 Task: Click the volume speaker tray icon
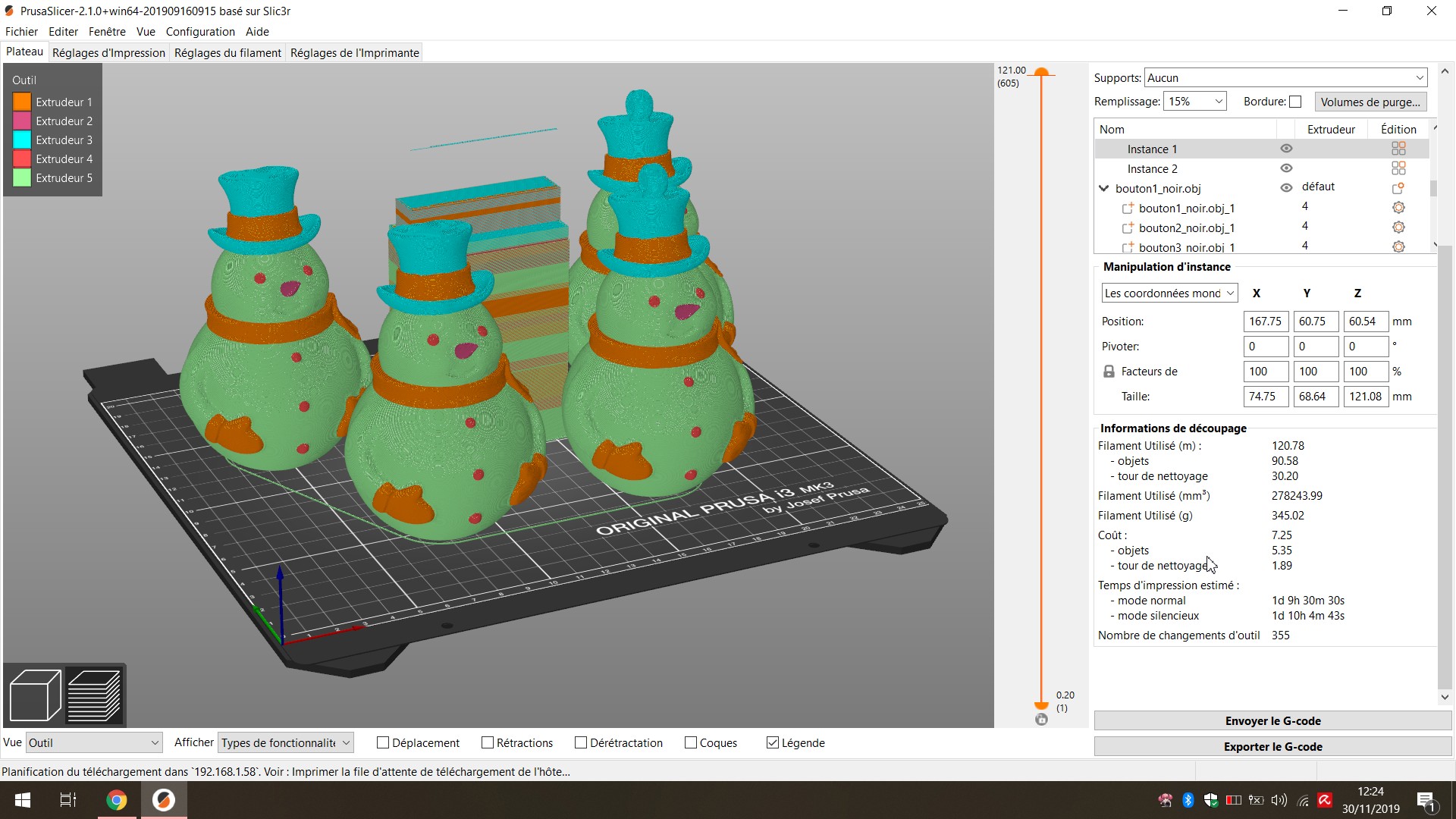point(1279,800)
